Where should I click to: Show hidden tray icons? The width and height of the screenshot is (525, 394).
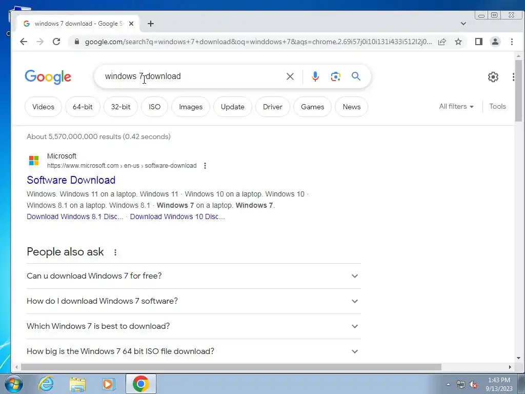448,384
